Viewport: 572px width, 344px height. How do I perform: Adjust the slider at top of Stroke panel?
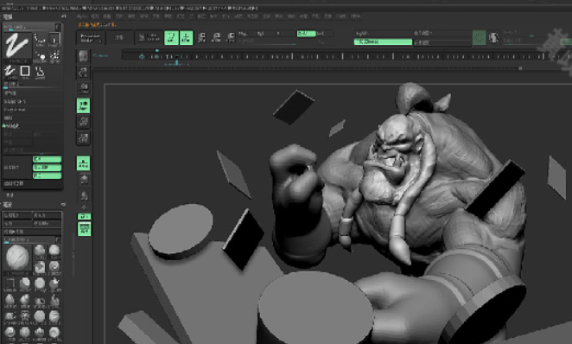click(x=29, y=27)
